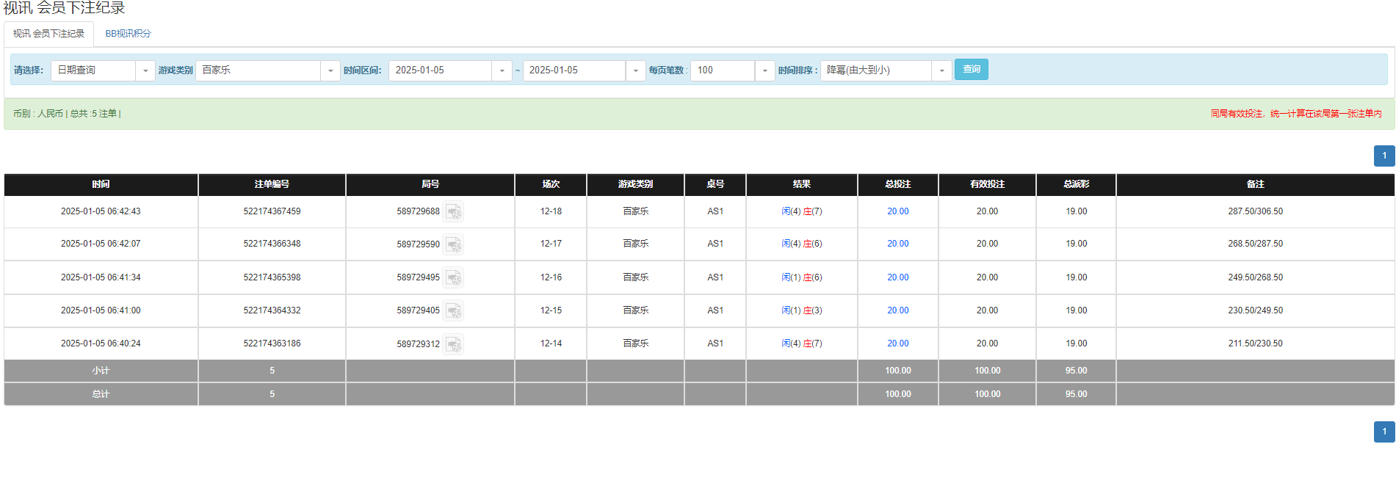Click the 闲(1) 庄(3) result link
The width and height of the screenshot is (1396, 491).
tap(801, 310)
